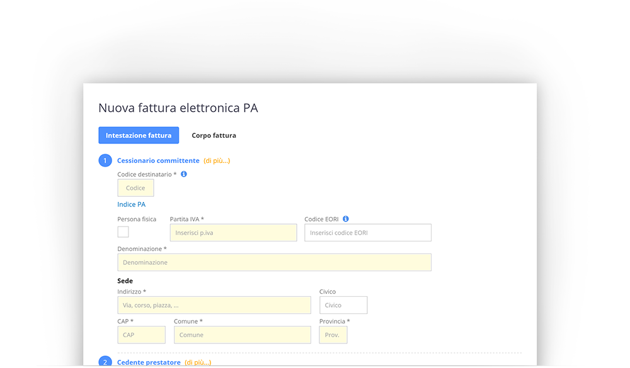630x368 pixels.
Task: Open the Indice PA link
Action: (x=132, y=204)
